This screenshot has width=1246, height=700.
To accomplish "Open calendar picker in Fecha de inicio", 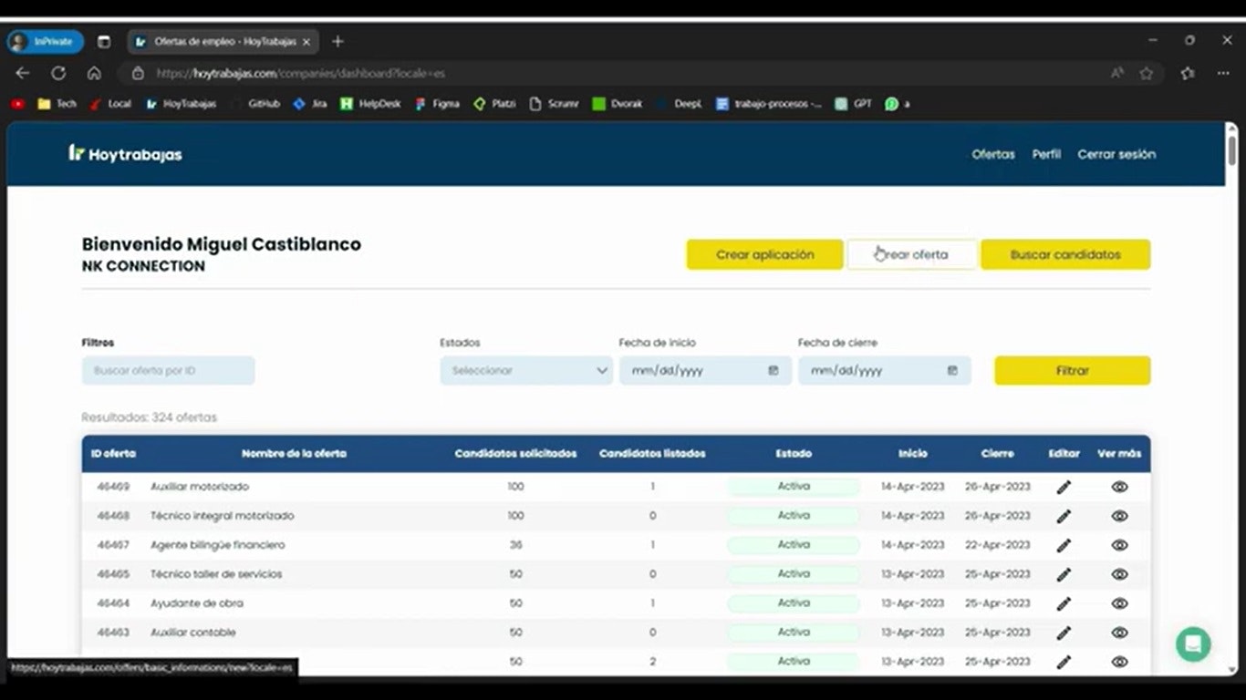I will click(774, 371).
